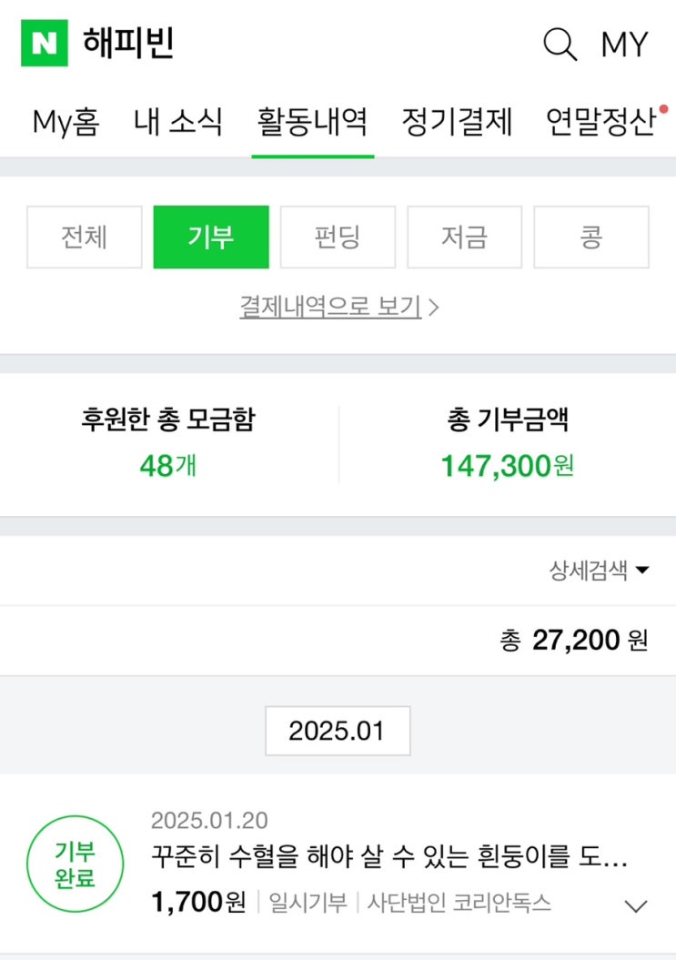Expand the 상세검색 dropdown
Image resolution: width=676 pixels, height=960 pixels.
coord(599,571)
